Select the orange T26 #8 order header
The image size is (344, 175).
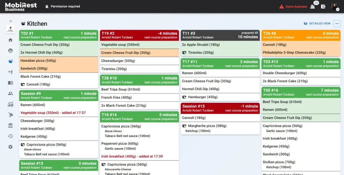click(x=301, y=35)
